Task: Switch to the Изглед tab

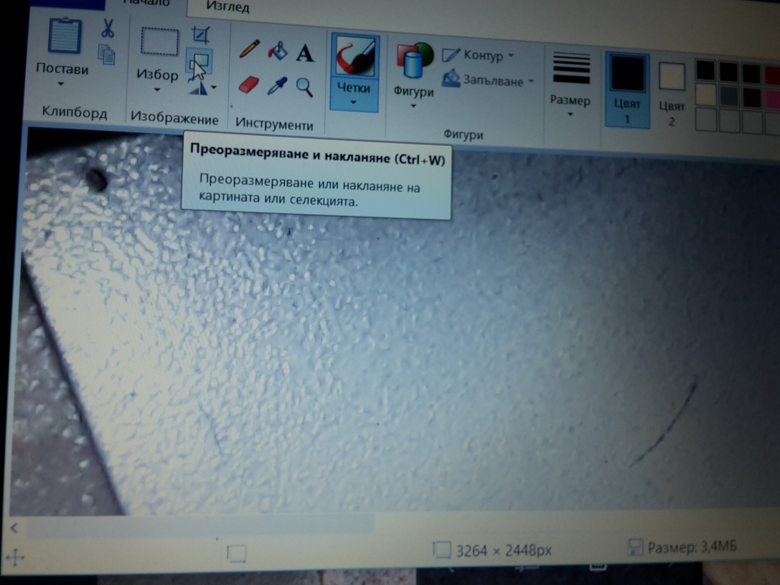Action: click(x=227, y=7)
